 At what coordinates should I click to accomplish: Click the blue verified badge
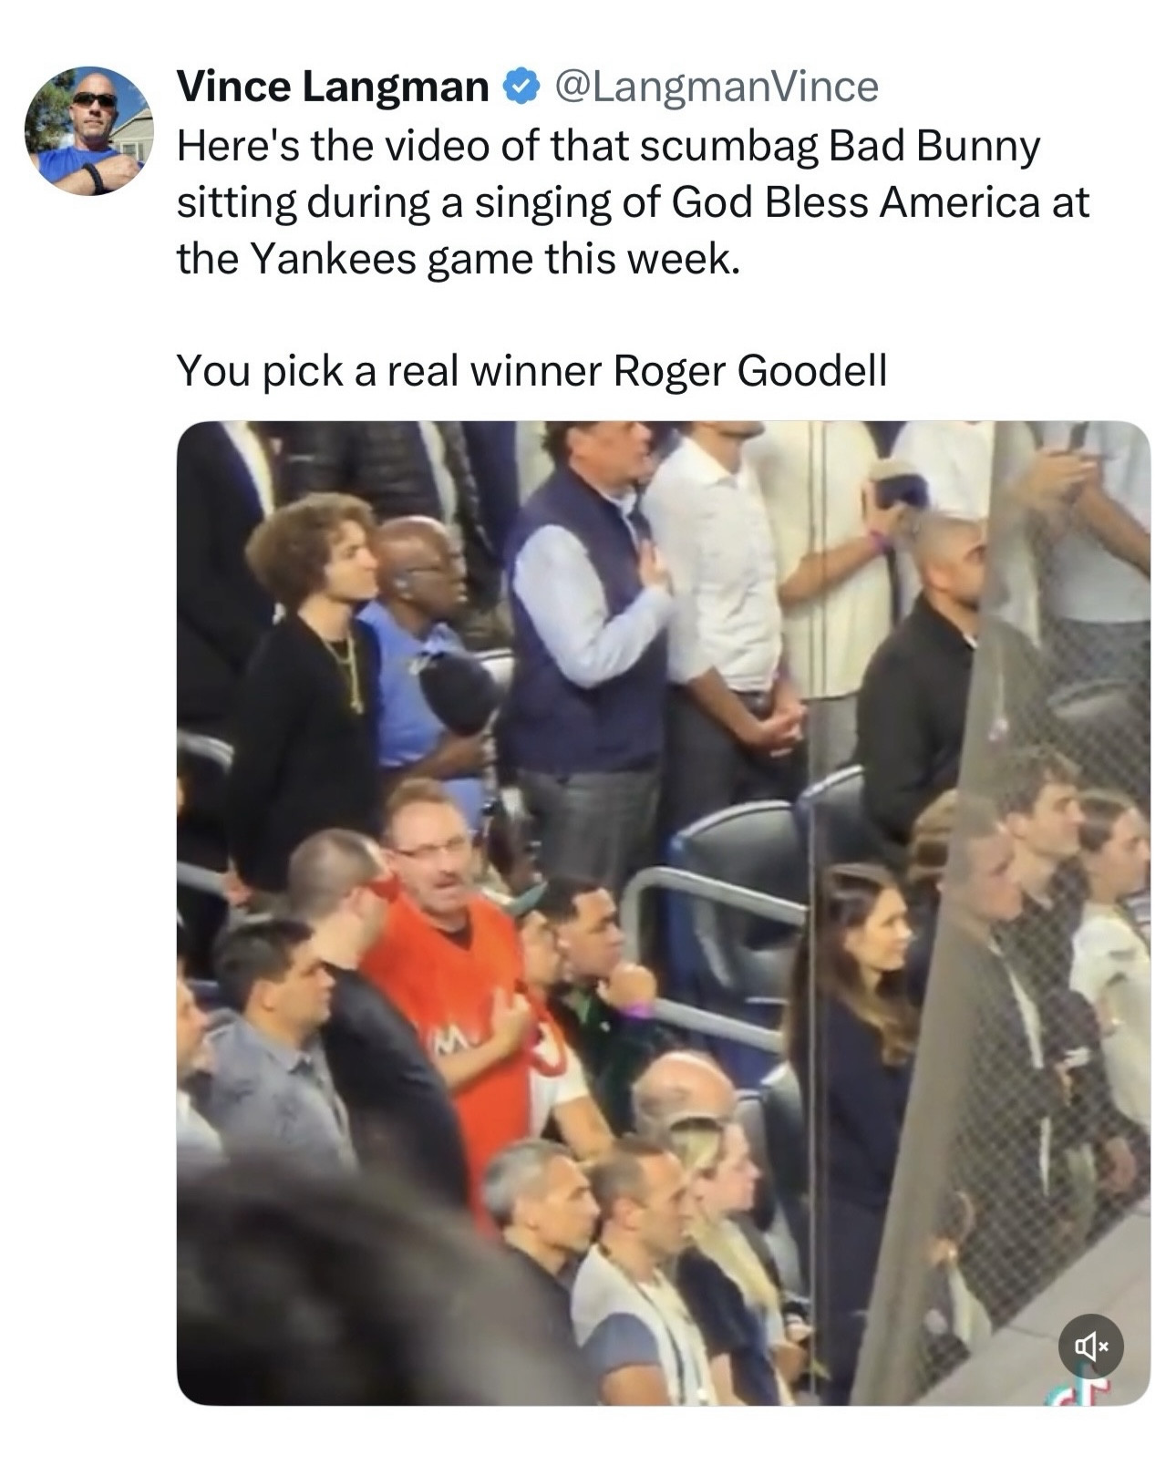coord(519,88)
